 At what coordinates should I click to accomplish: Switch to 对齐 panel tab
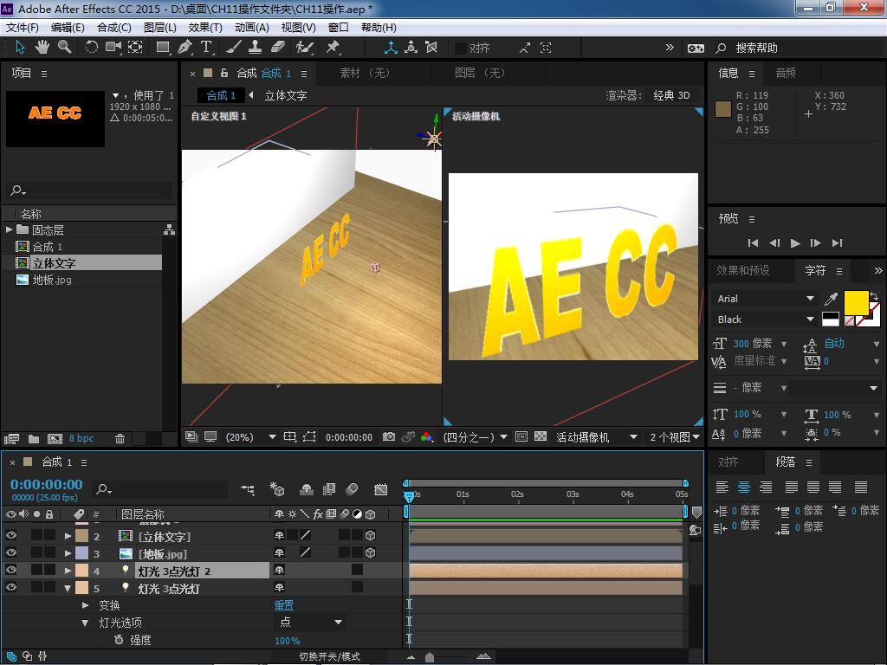coord(728,462)
